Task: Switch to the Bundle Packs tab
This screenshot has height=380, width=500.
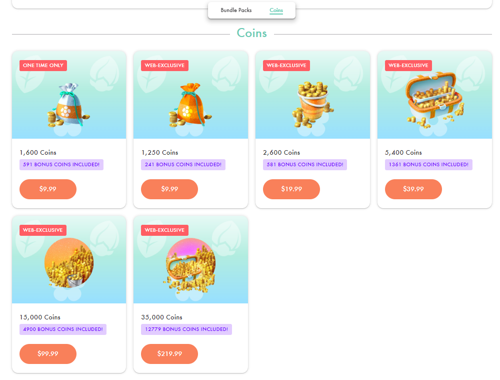Action: click(236, 10)
